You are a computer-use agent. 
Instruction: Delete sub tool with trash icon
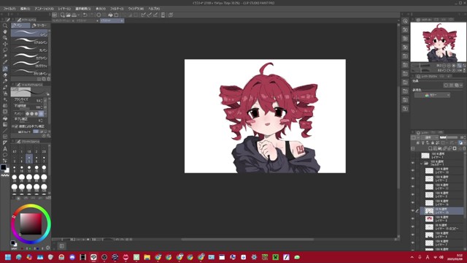tap(49, 79)
